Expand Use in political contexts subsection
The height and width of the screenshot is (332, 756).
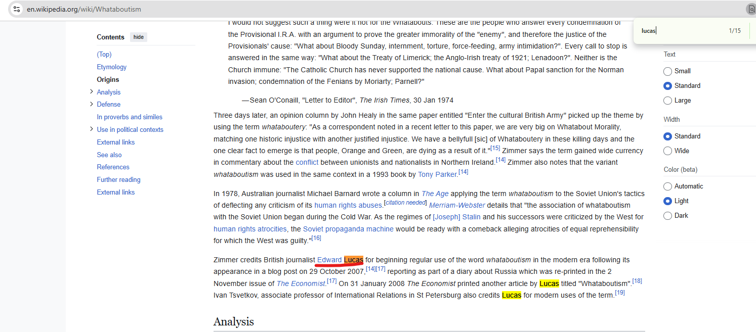[92, 129]
